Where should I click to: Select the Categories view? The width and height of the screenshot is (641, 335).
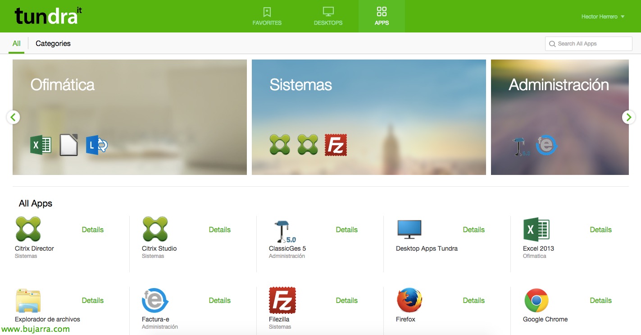(53, 43)
